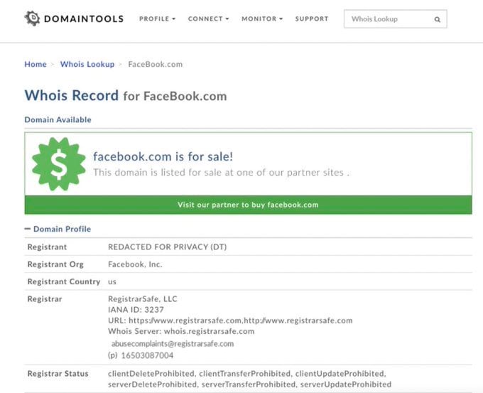The height and width of the screenshot is (393, 483).
Task: Click the phone number 16503087004
Action: [147, 355]
